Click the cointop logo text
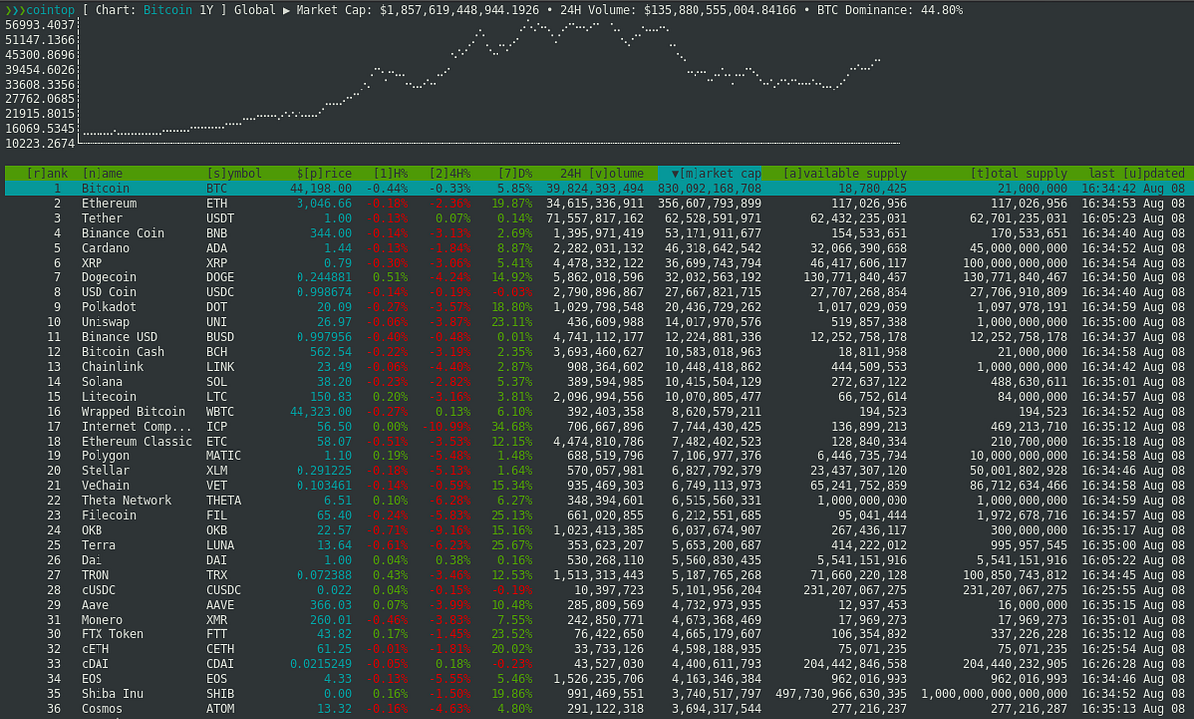Image resolution: width=1194 pixels, height=719 pixels. [x=39, y=10]
